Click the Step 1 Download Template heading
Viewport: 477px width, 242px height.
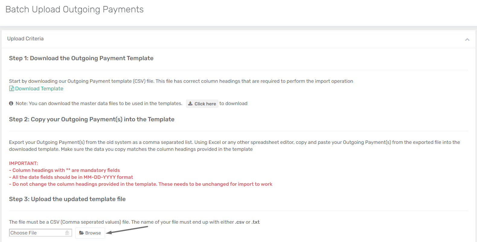pyautogui.click(x=81, y=58)
